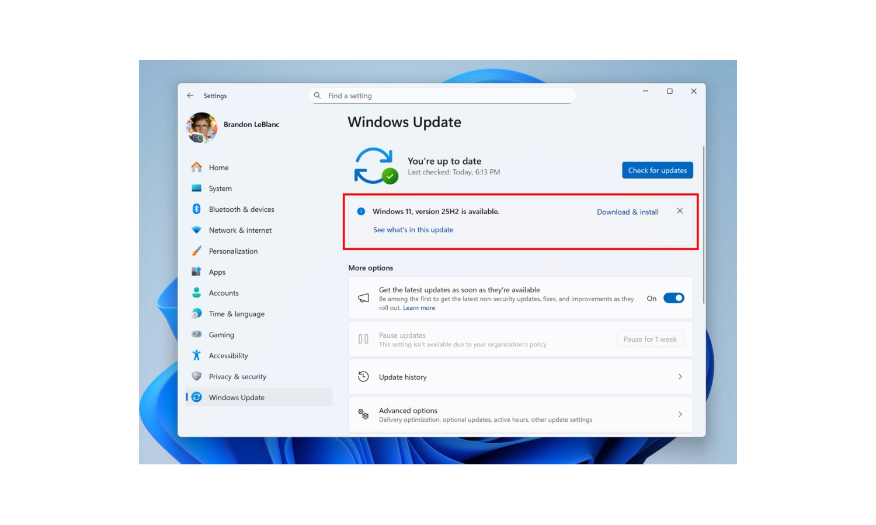Select the Gaming controller icon
This screenshot has height=525, width=876.
click(197, 334)
